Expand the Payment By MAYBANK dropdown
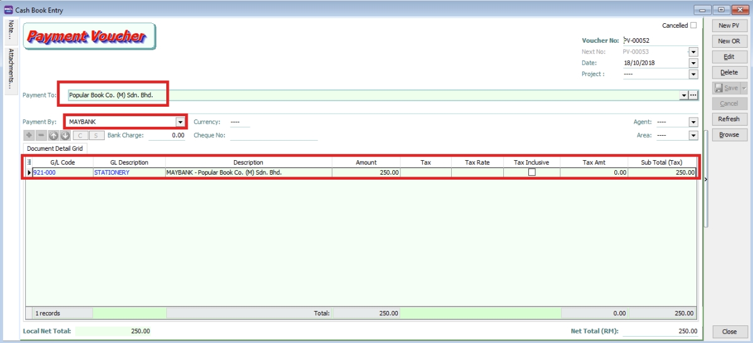The image size is (753, 343). (181, 122)
